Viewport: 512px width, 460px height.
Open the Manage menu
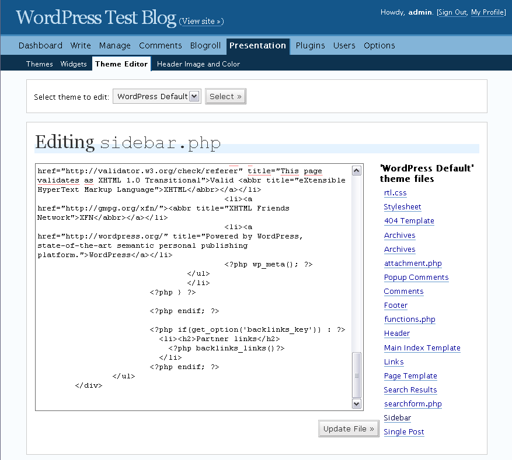click(115, 45)
